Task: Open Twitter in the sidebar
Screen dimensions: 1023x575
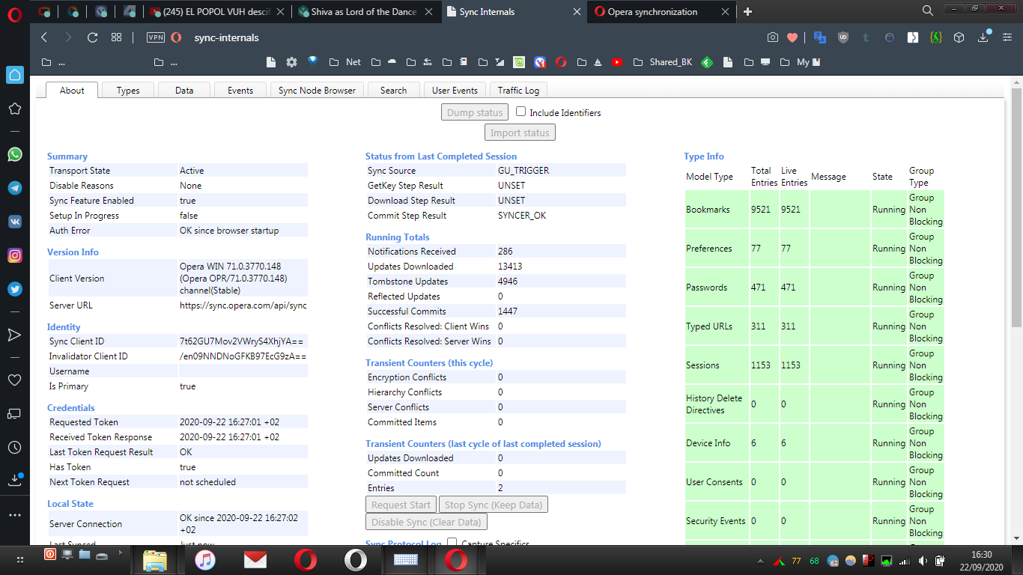Action: 14,289
